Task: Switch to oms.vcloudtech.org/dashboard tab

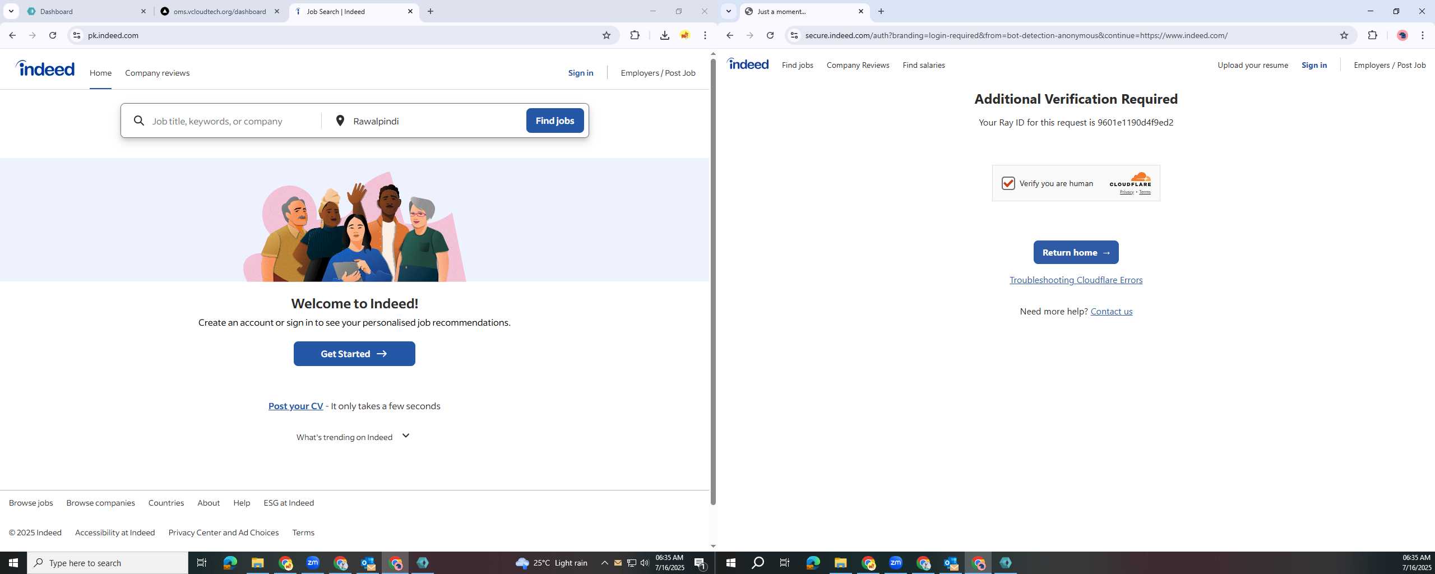Action: 220,11
